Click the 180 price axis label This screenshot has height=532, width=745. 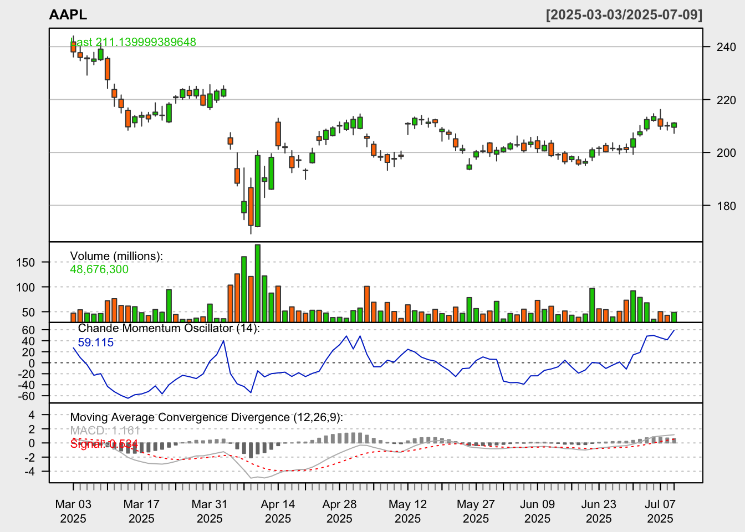[726, 206]
